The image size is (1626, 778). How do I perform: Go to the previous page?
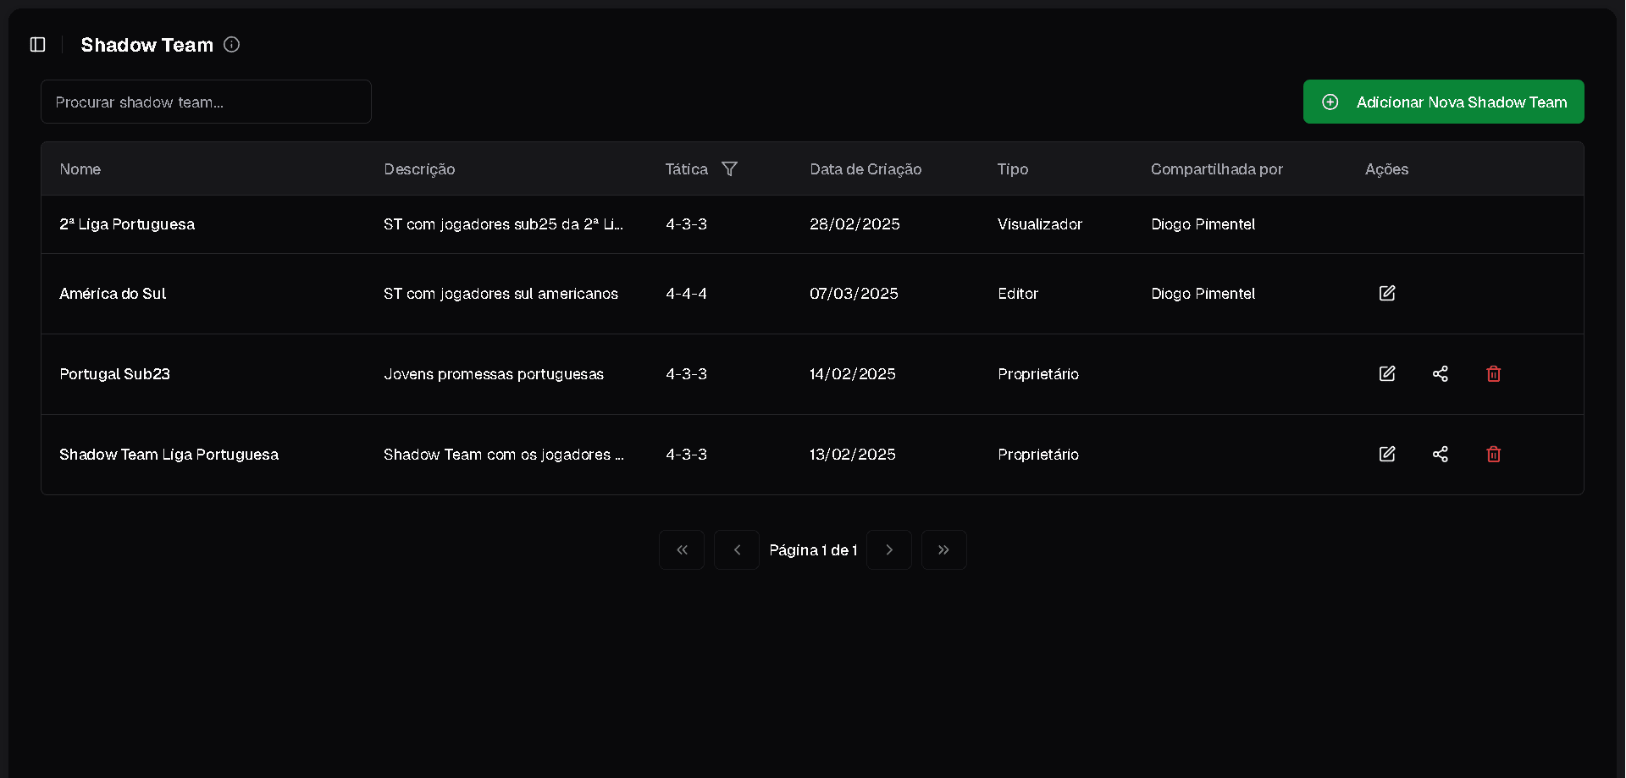click(737, 550)
